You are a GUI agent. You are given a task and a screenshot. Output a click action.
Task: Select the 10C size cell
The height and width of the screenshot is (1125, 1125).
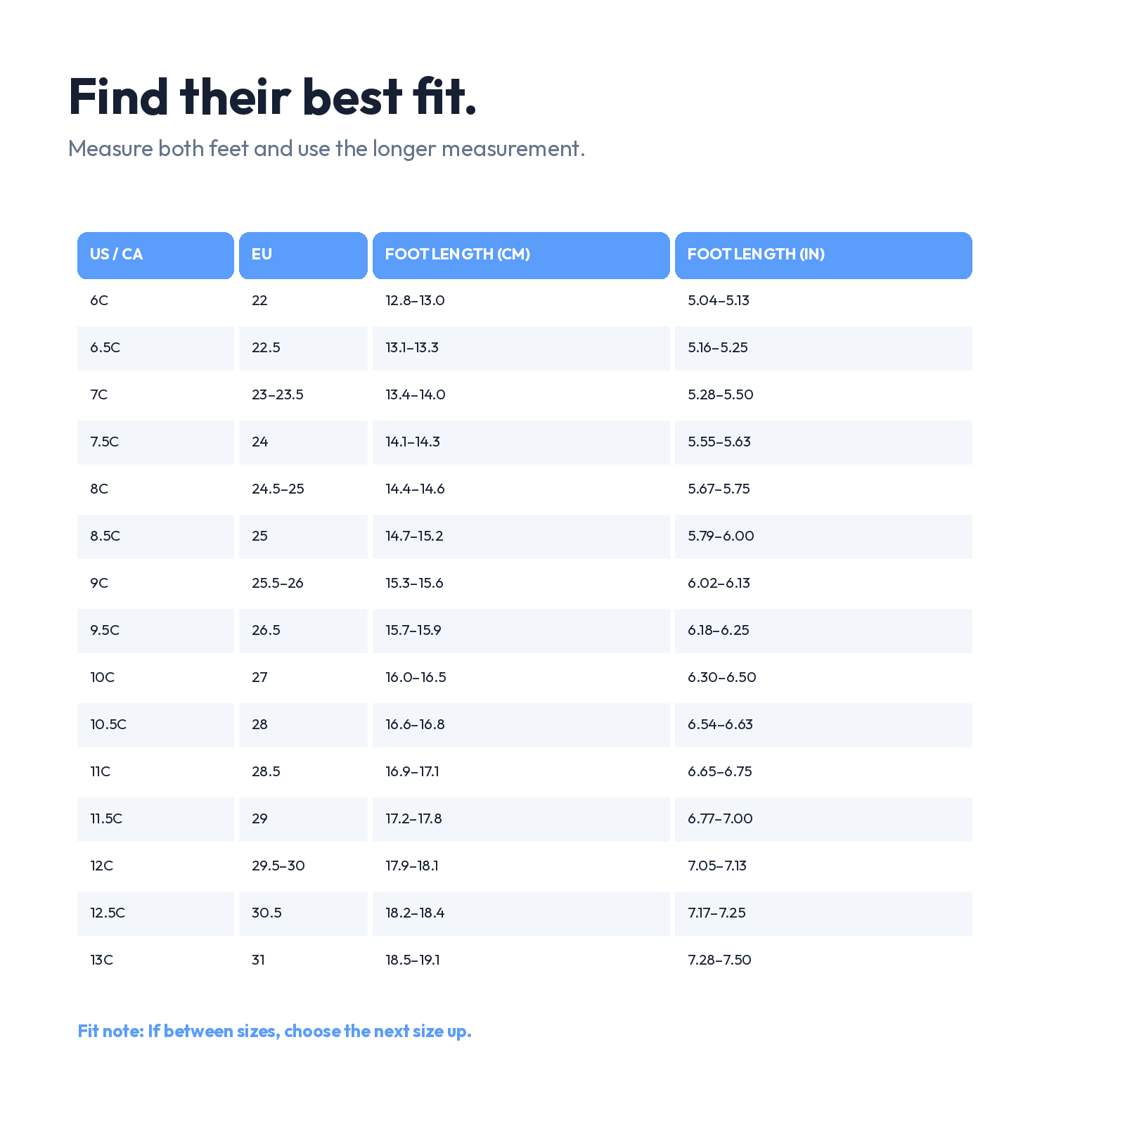point(155,678)
